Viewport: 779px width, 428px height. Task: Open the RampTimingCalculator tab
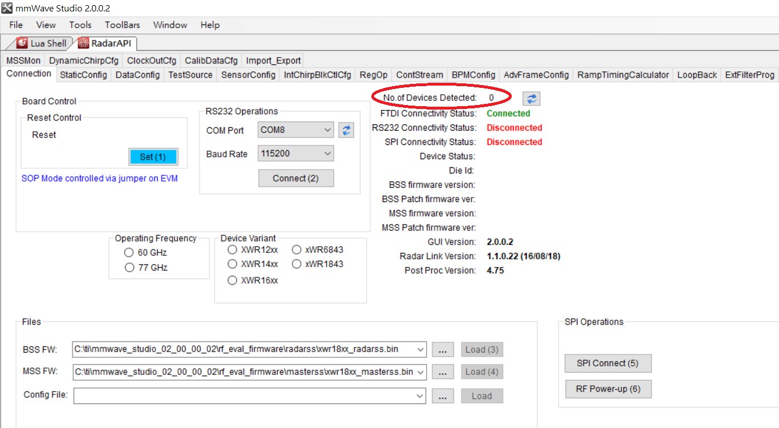(623, 75)
